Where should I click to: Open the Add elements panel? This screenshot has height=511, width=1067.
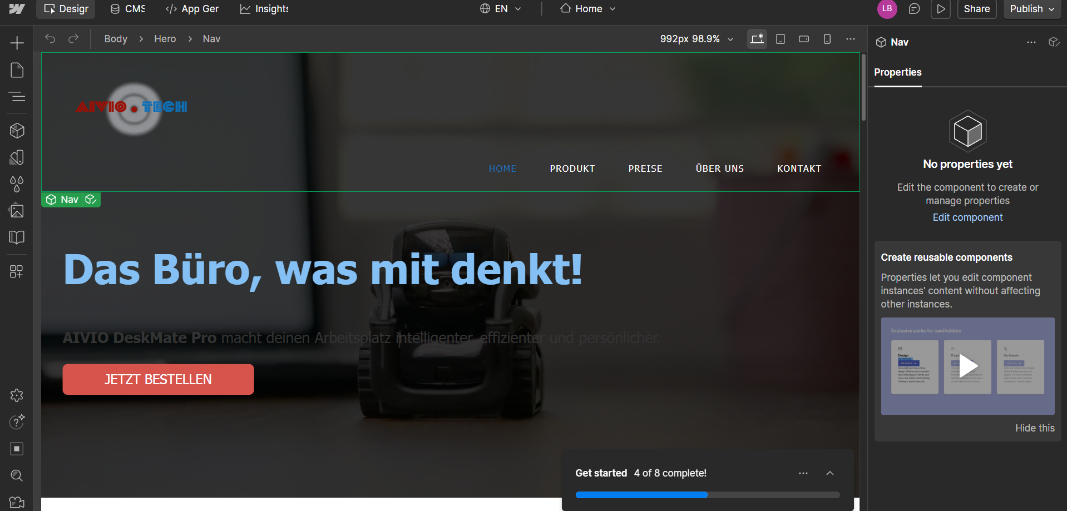click(17, 43)
